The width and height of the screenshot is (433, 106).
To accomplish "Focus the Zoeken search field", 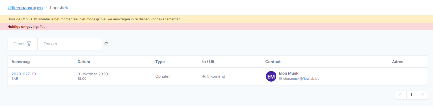I will pyautogui.click(x=69, y=44).
